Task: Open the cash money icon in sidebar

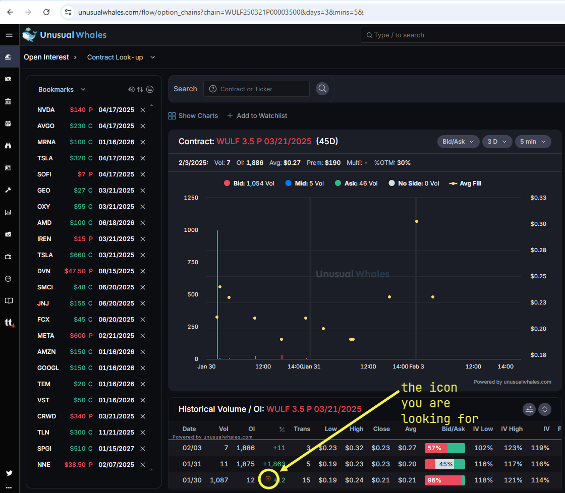Action: (x=8, y=79)
